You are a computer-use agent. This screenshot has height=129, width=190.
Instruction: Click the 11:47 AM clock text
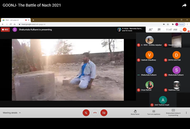[171, 30]
